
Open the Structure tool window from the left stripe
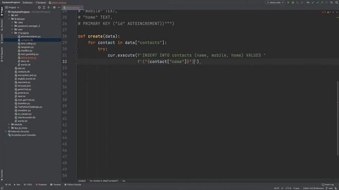click(x=2, y=25)
